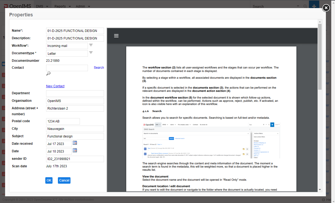Click the dialog's vertical scrollbar thumb
335x203 pixels.
point(320,56)
